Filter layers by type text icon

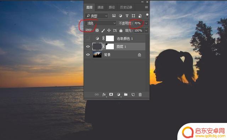[x=127, y=16]
